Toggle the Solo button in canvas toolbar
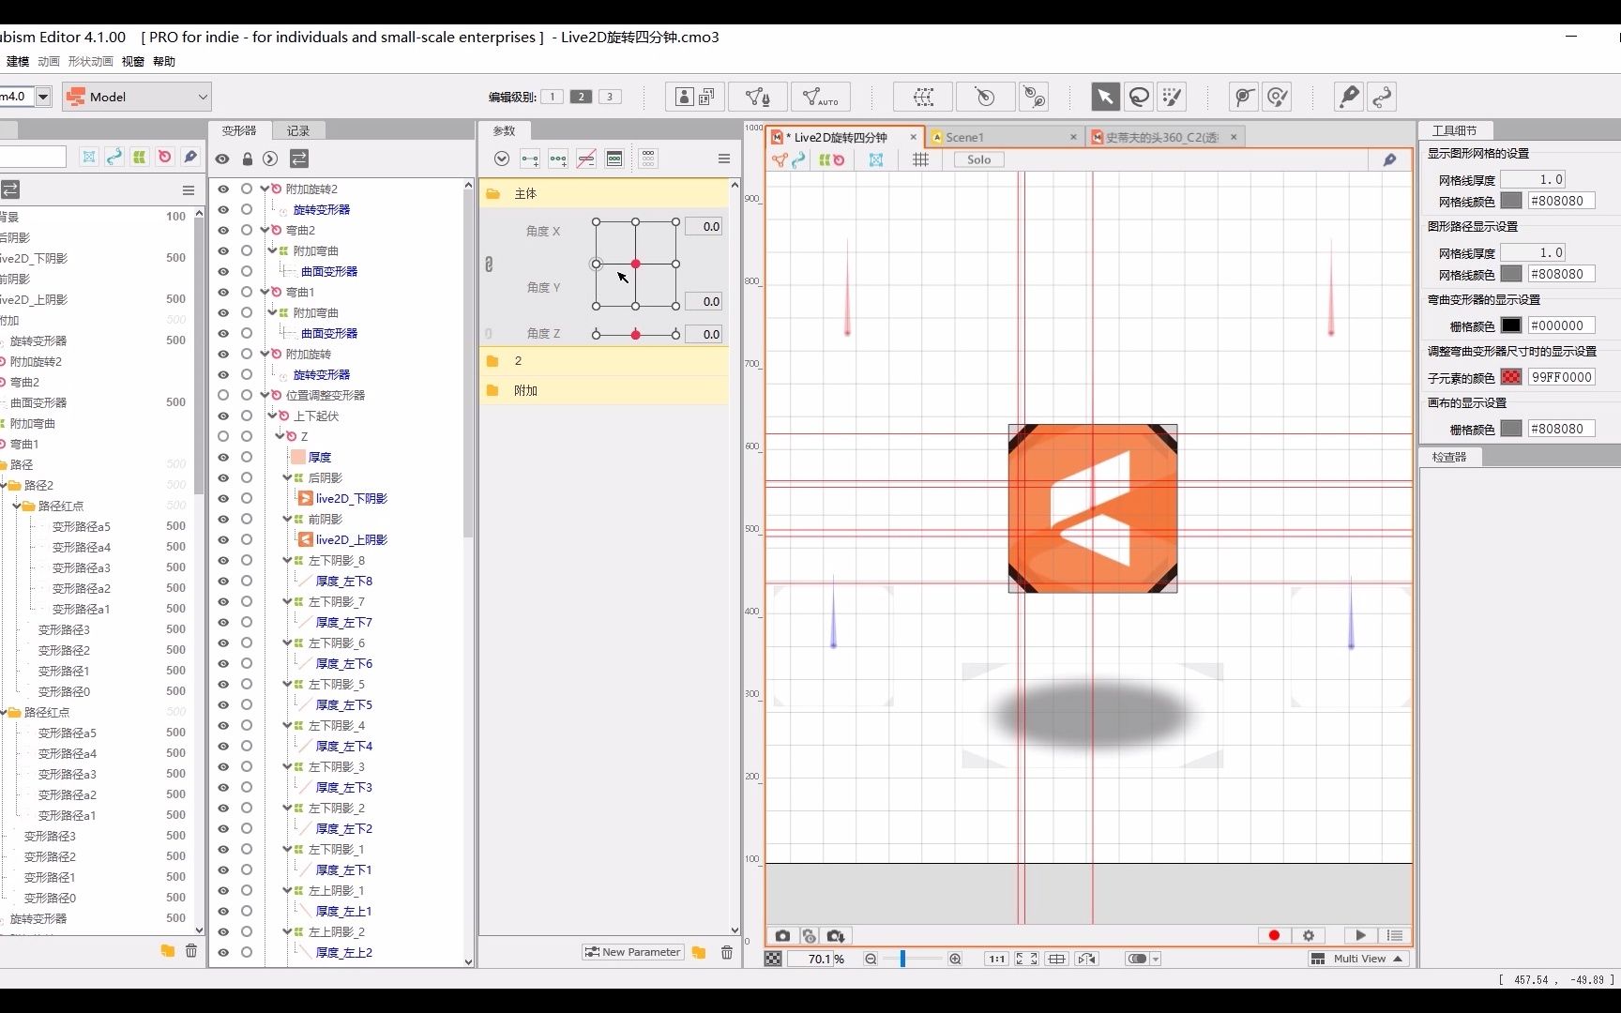The image size is (1621, 1013). (978, 159)
